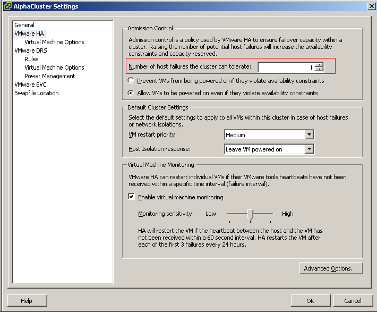Decrease host failures count with down arrow
This screenshot has height=312, width=377.
(319, 70)
